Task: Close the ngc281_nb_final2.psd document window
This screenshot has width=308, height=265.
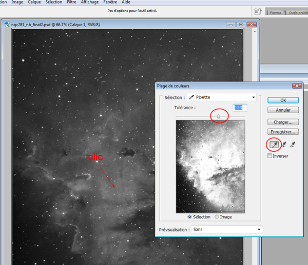Action: point(252,25)
